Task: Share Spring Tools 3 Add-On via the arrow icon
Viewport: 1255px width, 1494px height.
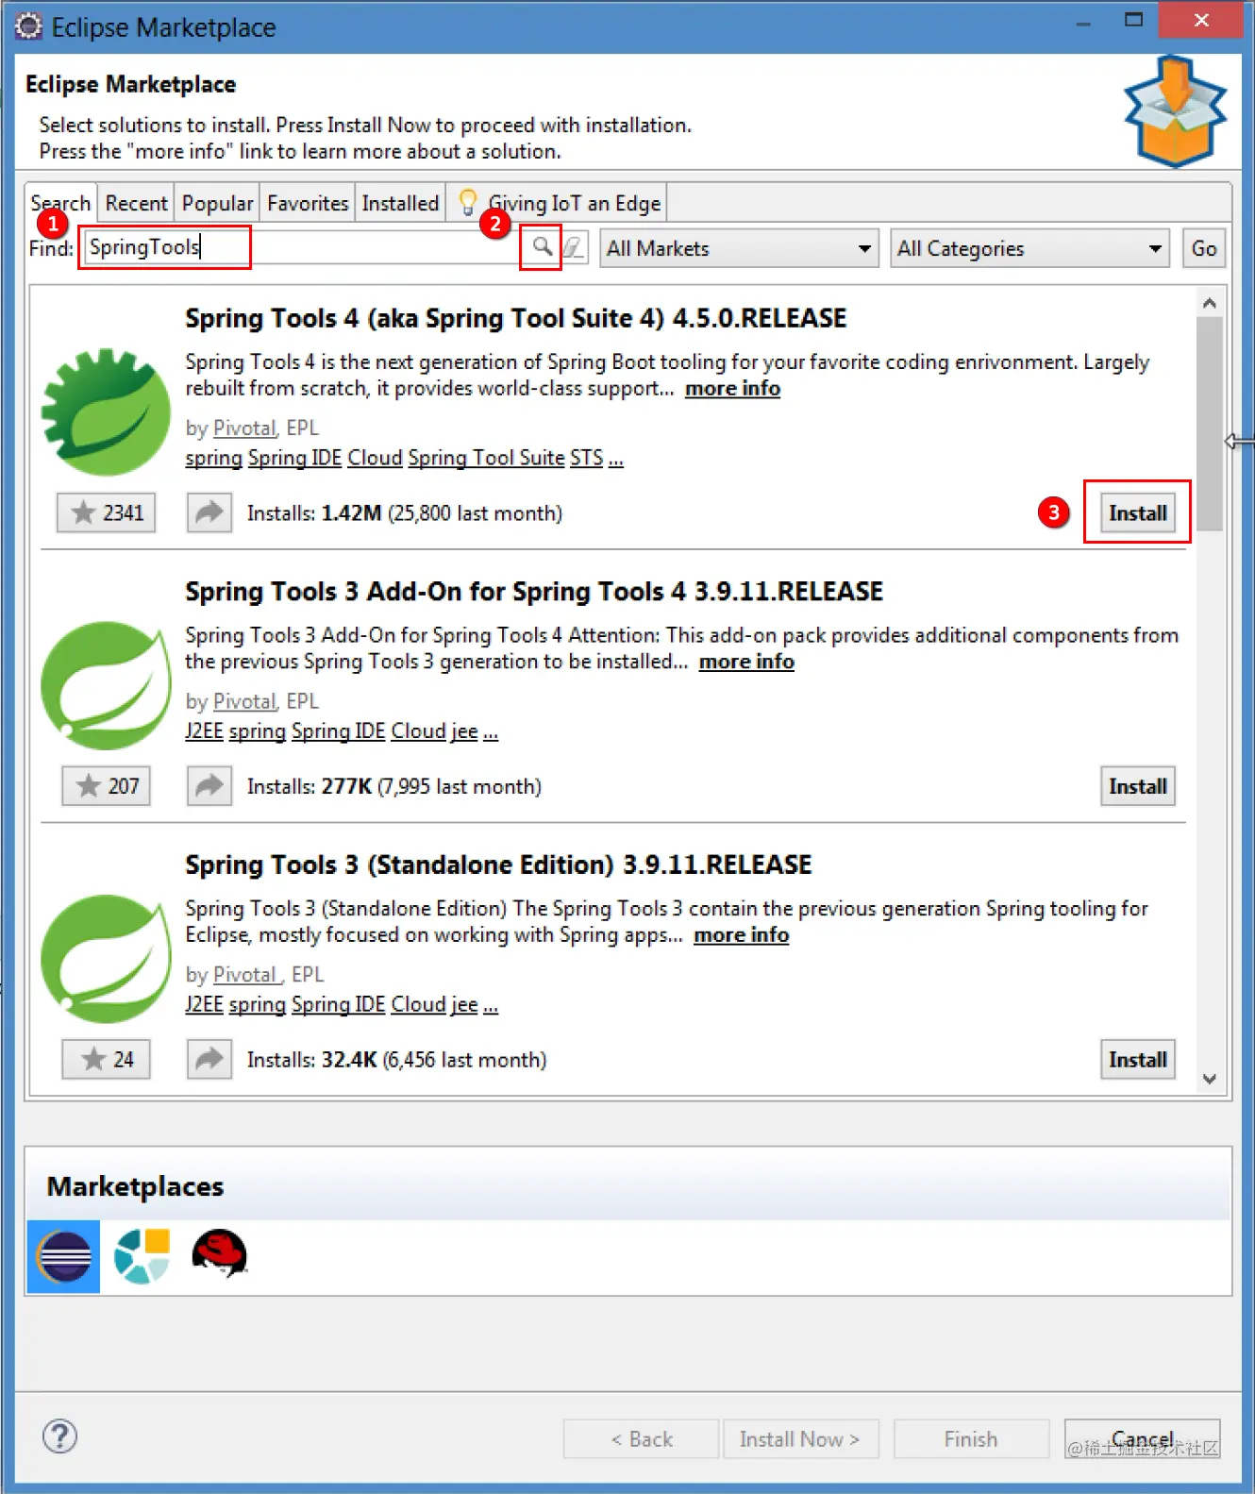Action: [x=209, y=785]
